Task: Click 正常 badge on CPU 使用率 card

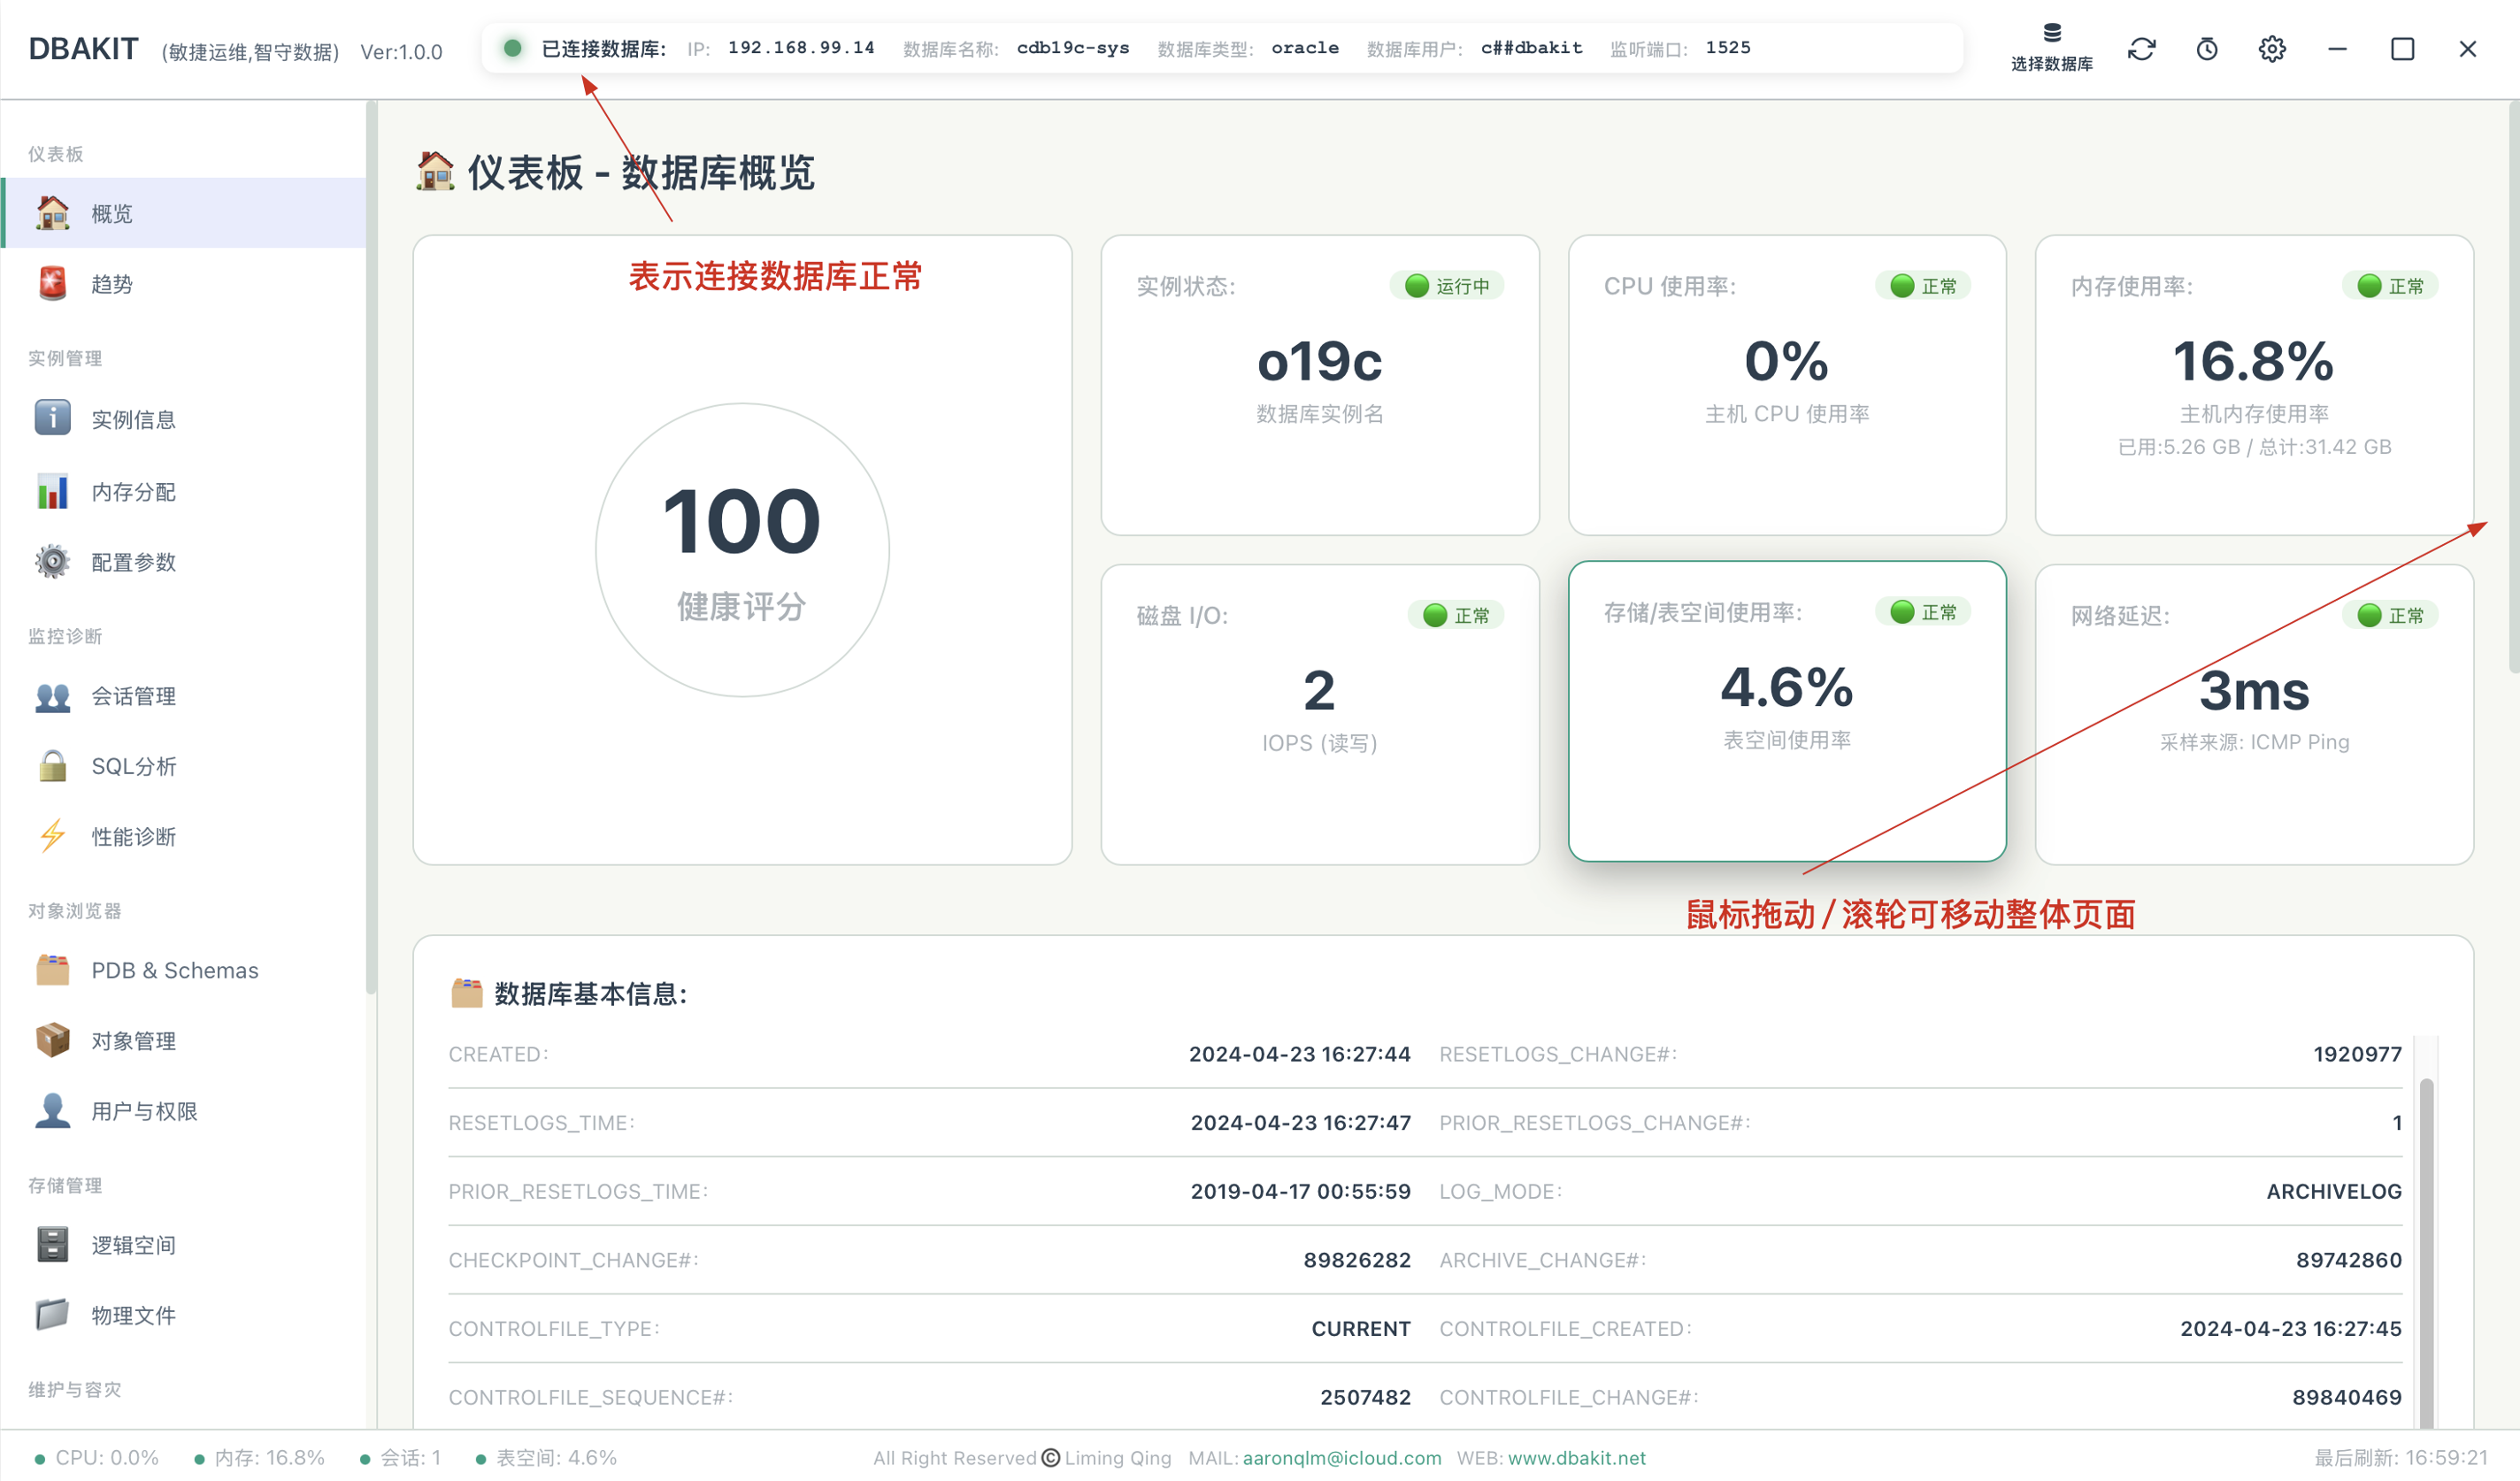Action: [x=1922, y=286]
